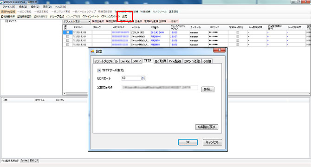This screenshot has width=311, height=167.
Task: Click the MACアドレス column header
Action: [121, 27]
